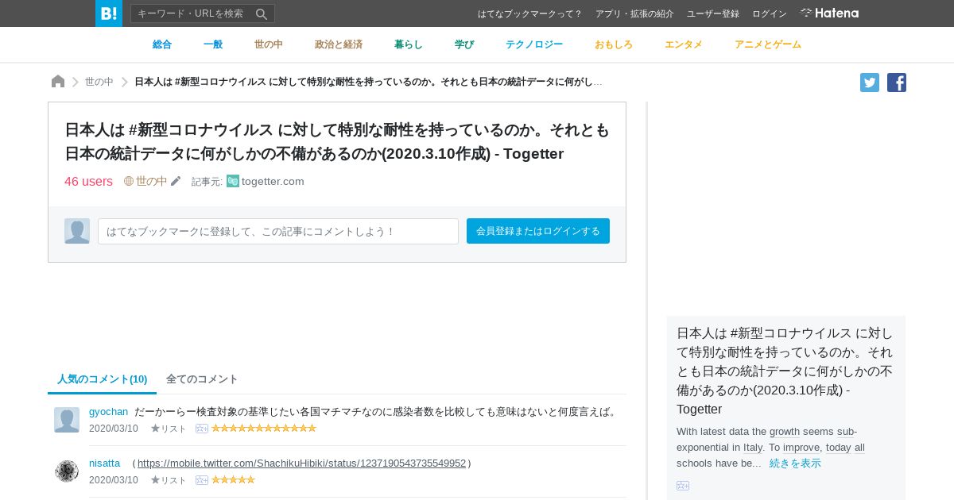Click 2020/03/10 date on gyochan's comment
Image resolution: width=954 pixels, height=500 pixels.
tap(114, 429)
